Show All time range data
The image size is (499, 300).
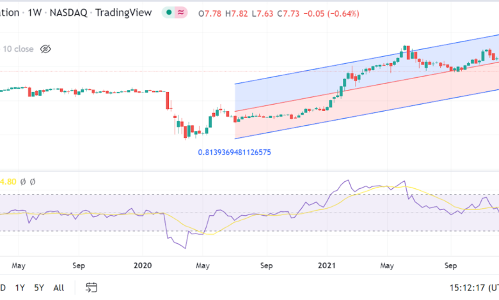(x=59, y=288)
